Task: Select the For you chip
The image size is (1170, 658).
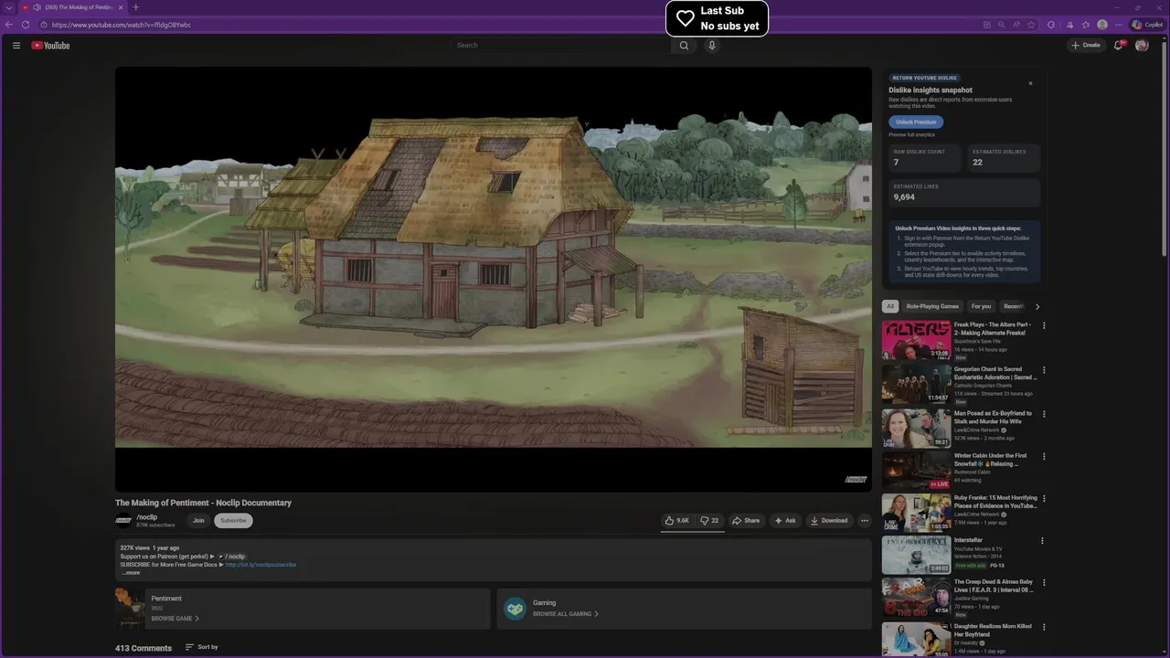Action: (x=981, y=306)
